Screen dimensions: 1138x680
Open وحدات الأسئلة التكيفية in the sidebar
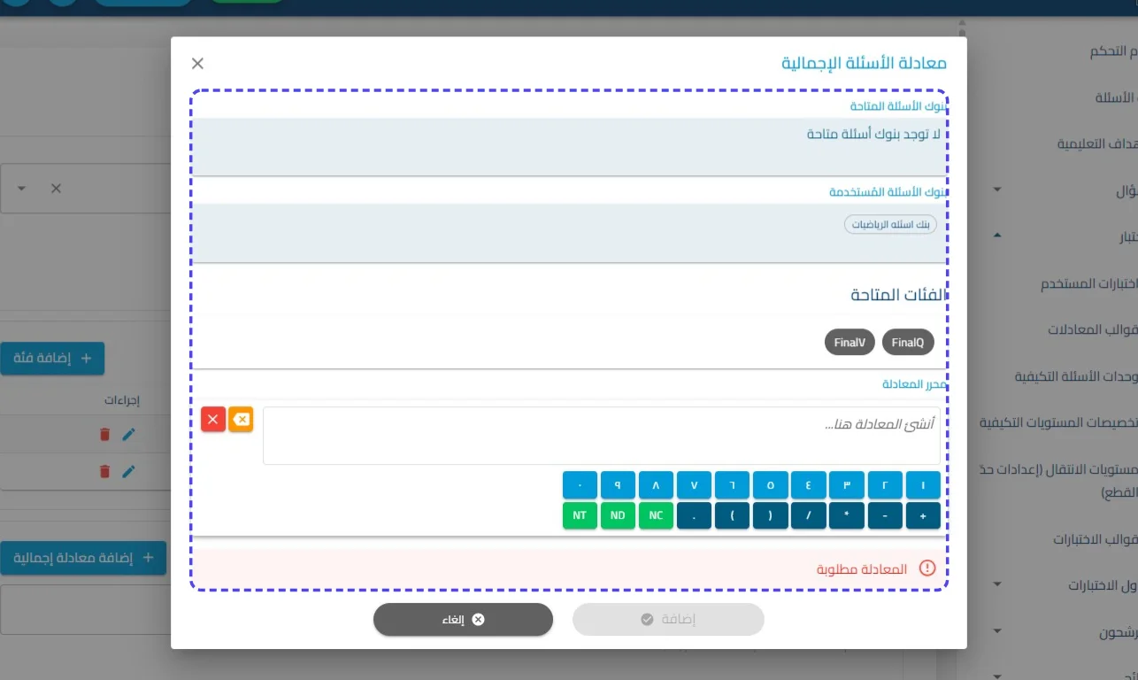click(1075, 376)
